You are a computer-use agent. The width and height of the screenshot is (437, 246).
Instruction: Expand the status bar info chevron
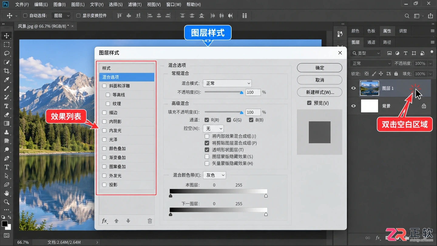point(97,242)
